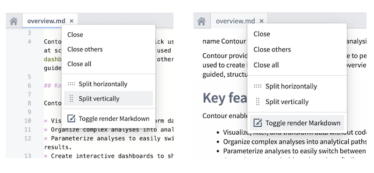Viewport: 374px width, 173px height.
Task: Click split horizontally icon in right menu
Action: click(x=258, y=86)
